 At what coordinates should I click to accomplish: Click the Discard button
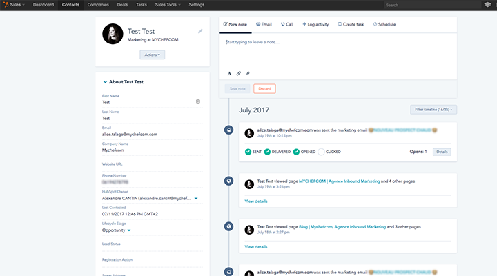point(264,89)
